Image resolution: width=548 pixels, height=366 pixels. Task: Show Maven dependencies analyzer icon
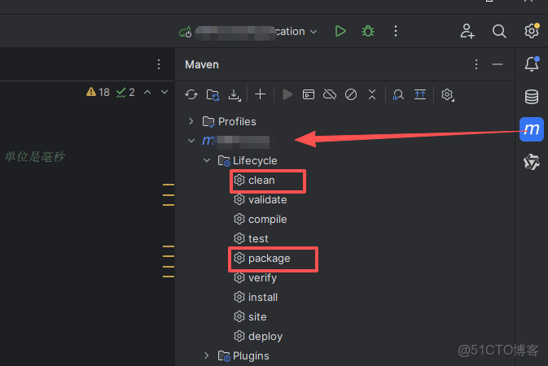tap(398, 94)
